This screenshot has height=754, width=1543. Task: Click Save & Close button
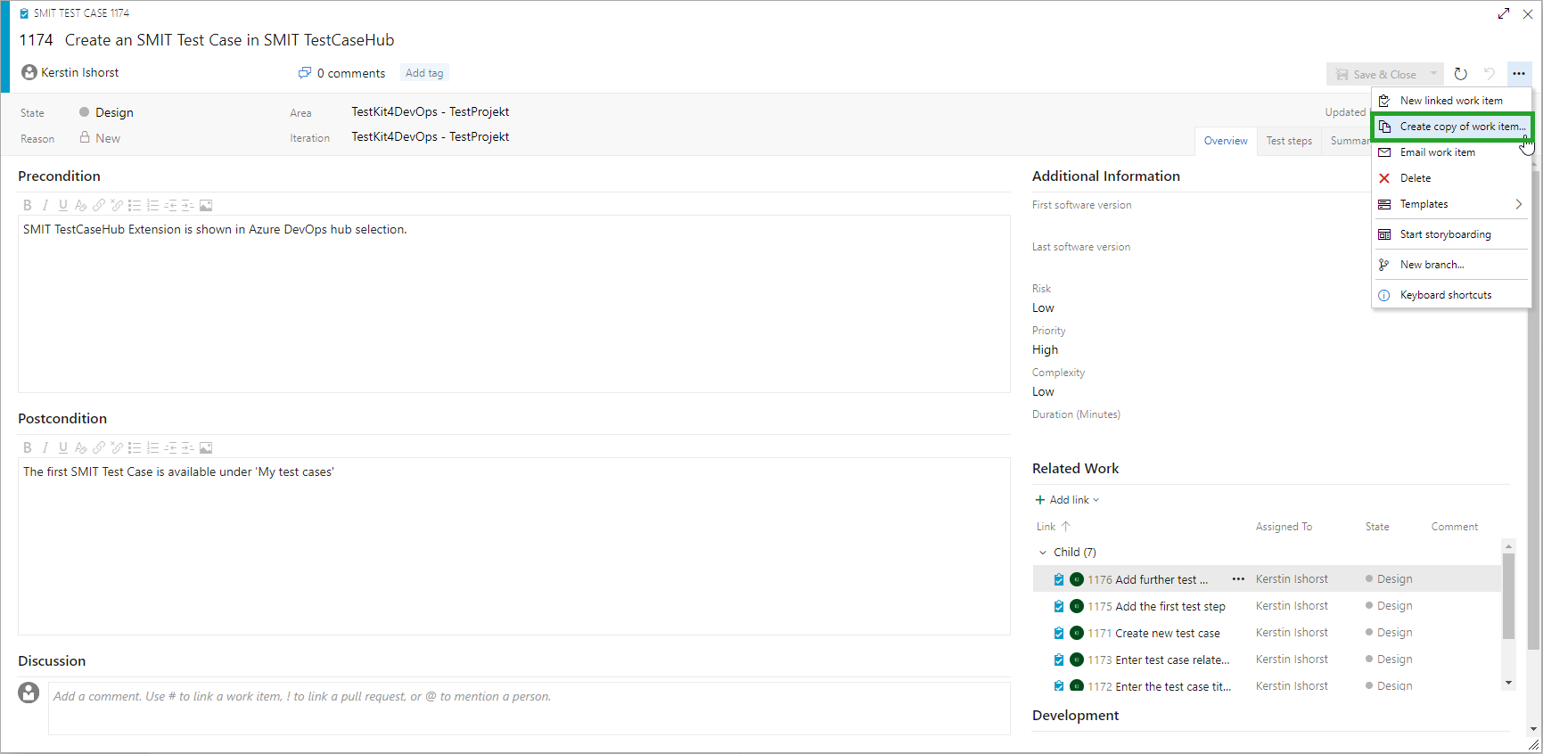(1376, 74)
